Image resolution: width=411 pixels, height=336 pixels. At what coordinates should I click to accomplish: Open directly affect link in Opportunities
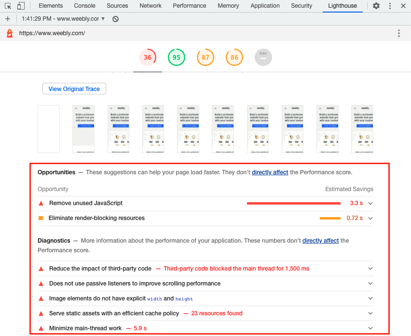[x=270, y=172]
